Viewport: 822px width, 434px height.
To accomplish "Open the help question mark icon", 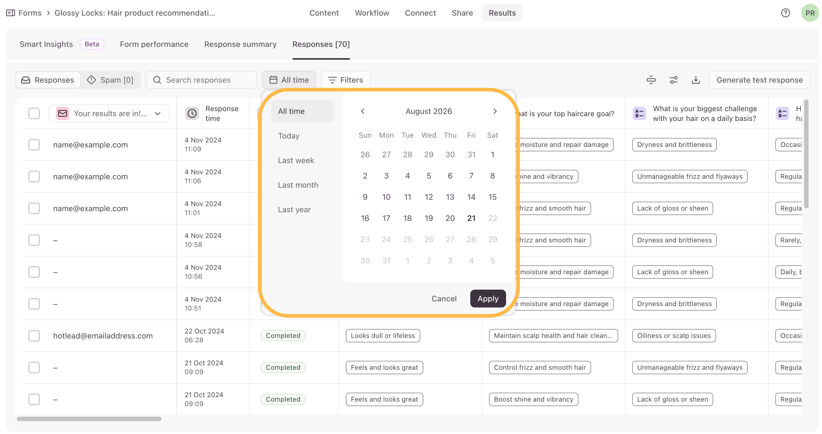I will (x=785, y=13).
